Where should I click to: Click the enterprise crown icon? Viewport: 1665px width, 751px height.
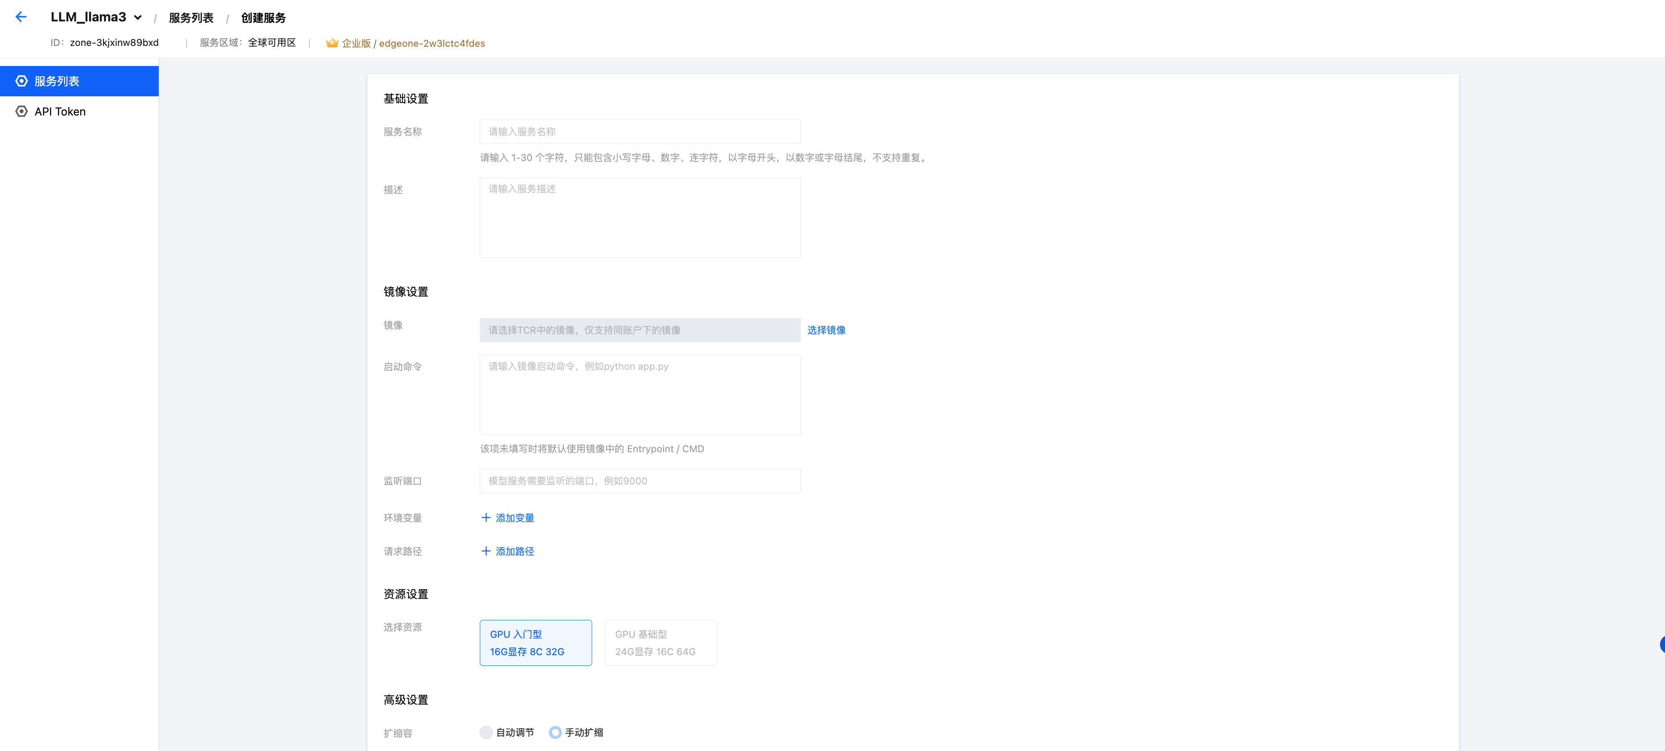coord(332,43)
